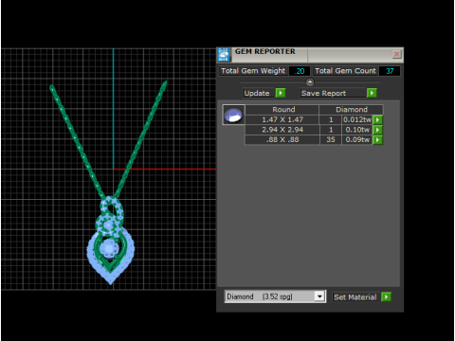Click the 0.10tw weight cell
Viewport: 455px width, 341px height.
coord(357,130)
